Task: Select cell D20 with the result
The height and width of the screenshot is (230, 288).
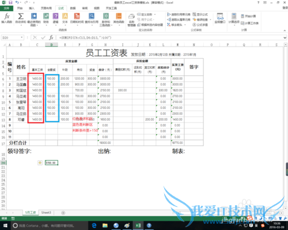Action: coord(51,163)
